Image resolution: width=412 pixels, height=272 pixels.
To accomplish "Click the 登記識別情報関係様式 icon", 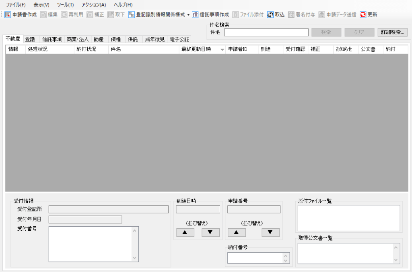I will coord(131,14).
